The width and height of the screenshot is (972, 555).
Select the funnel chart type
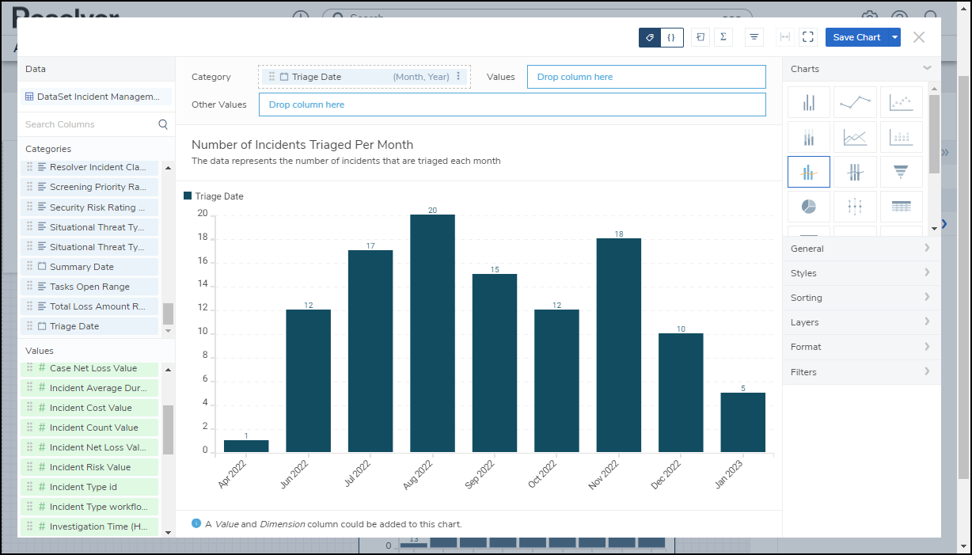(901, 172)
